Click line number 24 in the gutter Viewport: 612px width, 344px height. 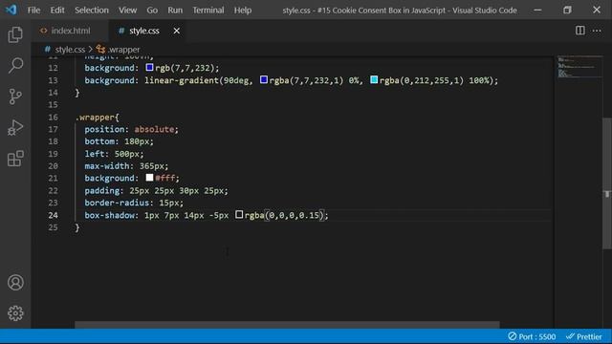point(54,215)
